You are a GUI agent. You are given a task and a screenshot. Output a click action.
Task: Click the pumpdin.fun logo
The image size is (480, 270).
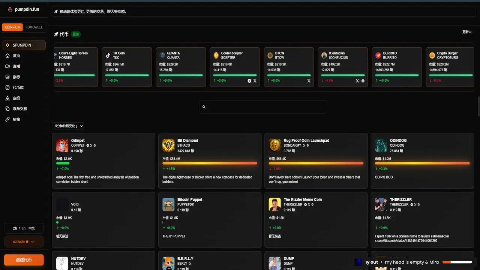pyautogui.click(x=23, y=9)
